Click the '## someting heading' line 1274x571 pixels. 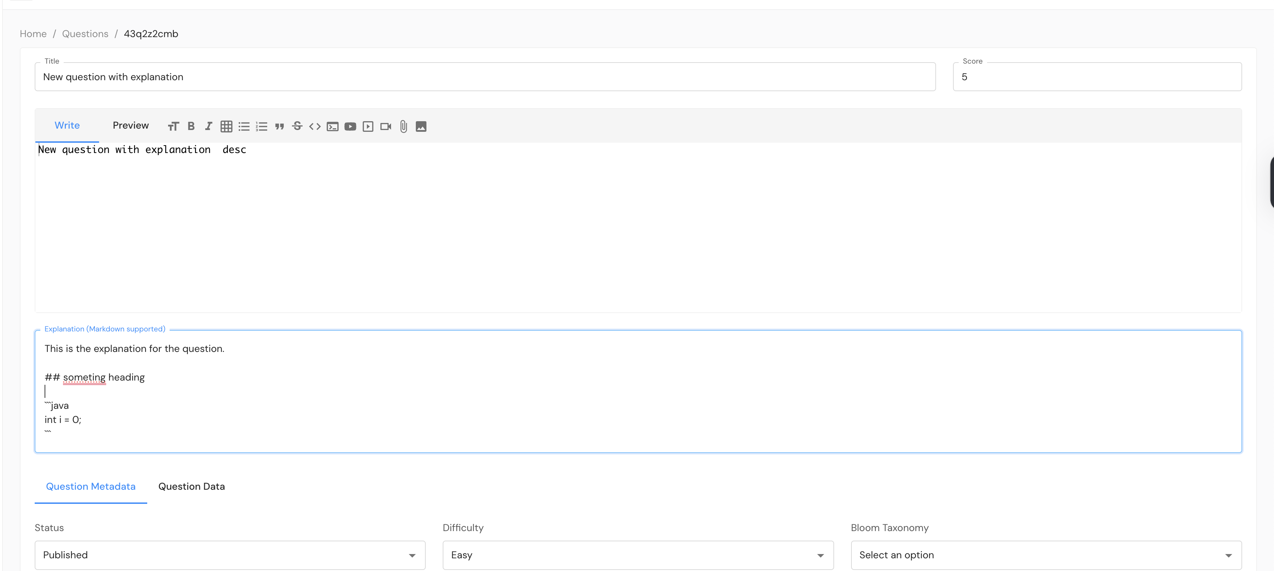coord(94,377)
